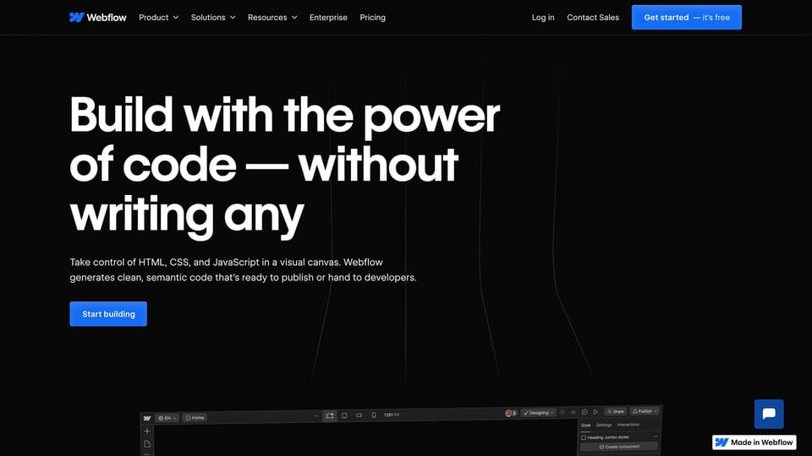Select the mobile portrait breakpoint icon
The image size is (812, 456).
pyautogui.click(x=373, y=415)
